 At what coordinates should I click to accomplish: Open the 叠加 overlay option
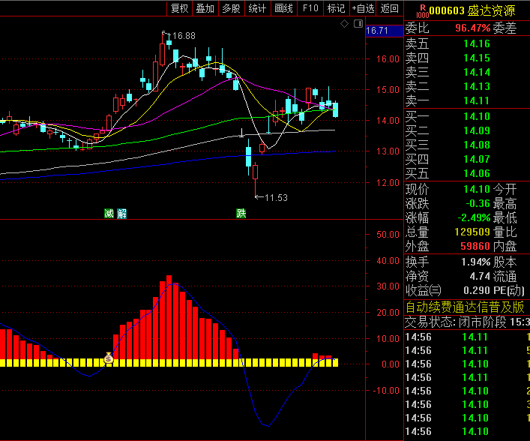coord(205,8)
